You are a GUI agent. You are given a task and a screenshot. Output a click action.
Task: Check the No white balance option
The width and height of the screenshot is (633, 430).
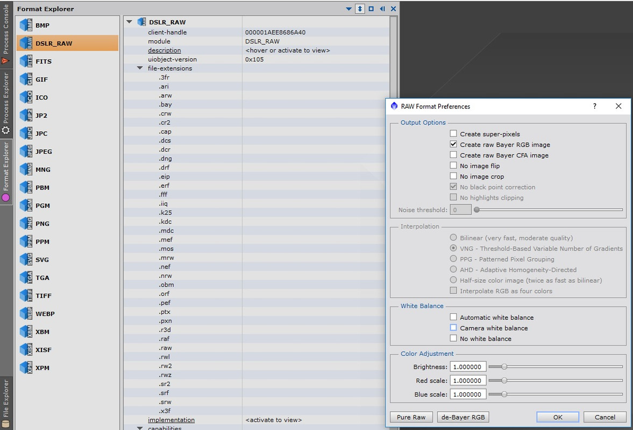pos(453,338)
